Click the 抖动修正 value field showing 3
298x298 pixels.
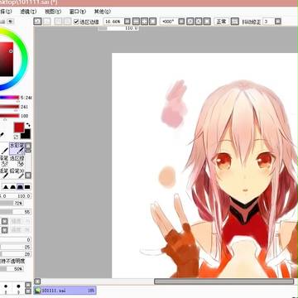(x=268, y=22)
